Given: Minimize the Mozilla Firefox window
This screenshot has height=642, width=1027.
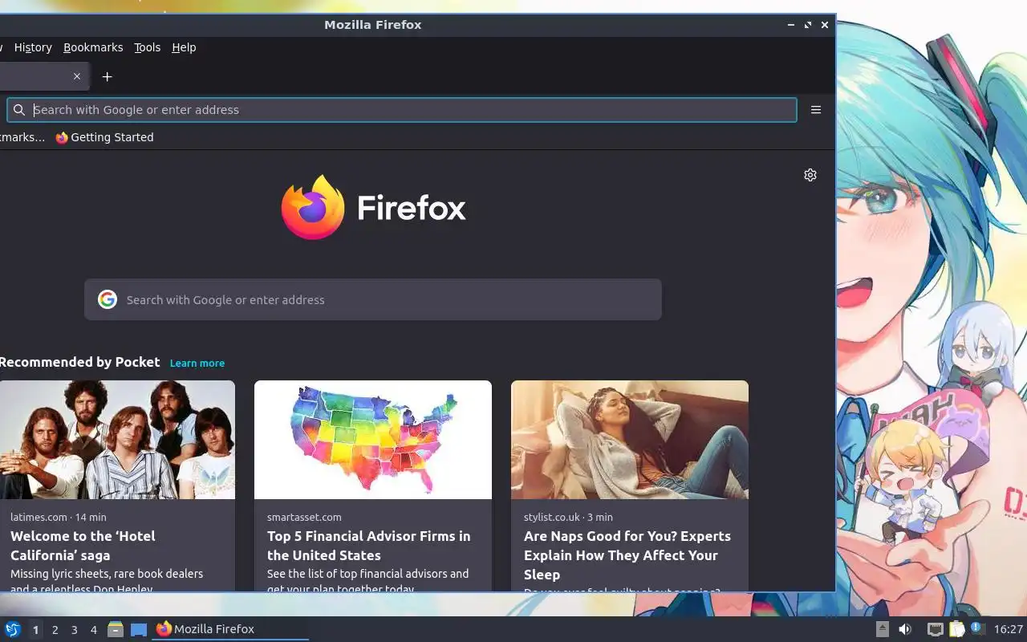Looking at the screenshot, I should [x=791, y=25].
